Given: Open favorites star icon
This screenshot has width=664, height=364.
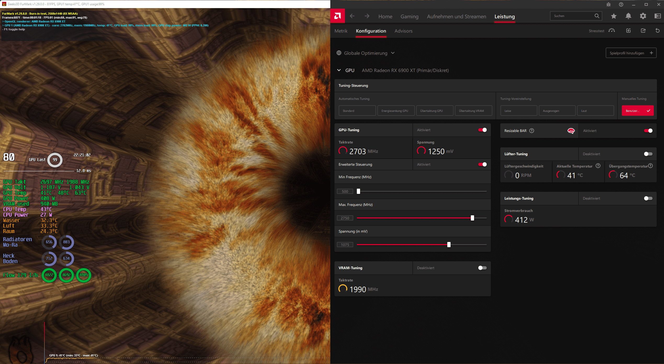Looking at the screenshot, I should point(614,16).
